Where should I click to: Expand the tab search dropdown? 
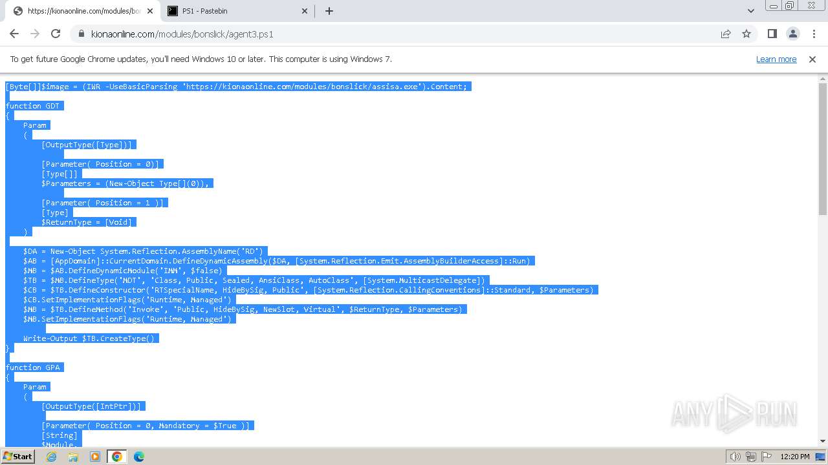751,11
